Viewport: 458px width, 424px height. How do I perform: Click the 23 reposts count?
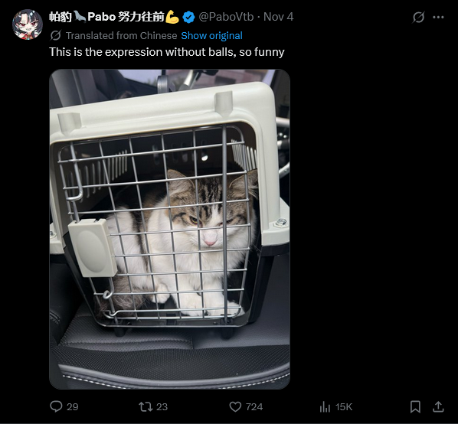tap(162, 407)
